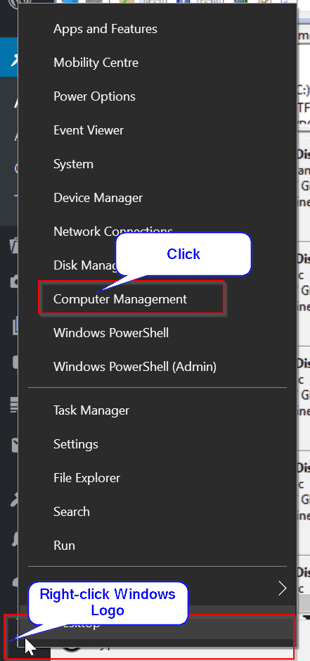The image size is (310, 661).
Task: Select Apps and Features entry
Action: pyautogui.click(x=105, y=29)
